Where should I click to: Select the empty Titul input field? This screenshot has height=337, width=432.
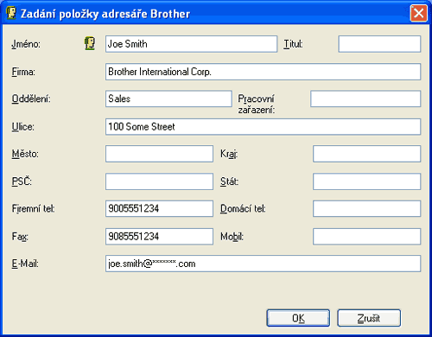pyautogui.click(x=379, y=44)
